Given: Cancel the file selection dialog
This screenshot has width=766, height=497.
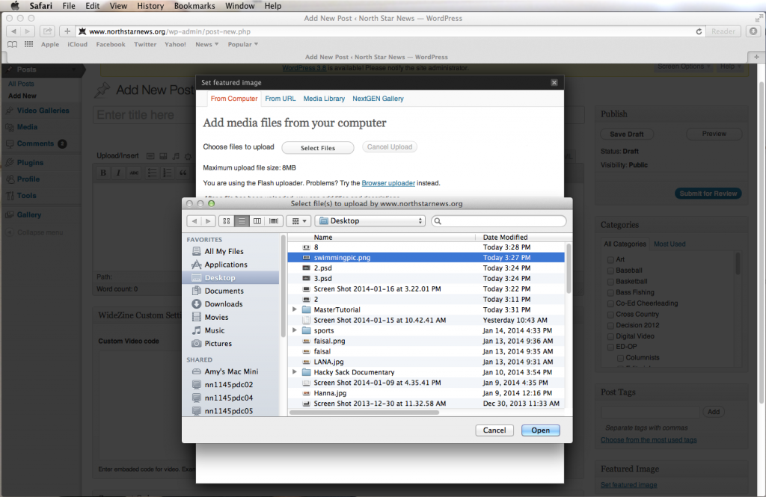Looking at the screenshot, I should 494,430.
